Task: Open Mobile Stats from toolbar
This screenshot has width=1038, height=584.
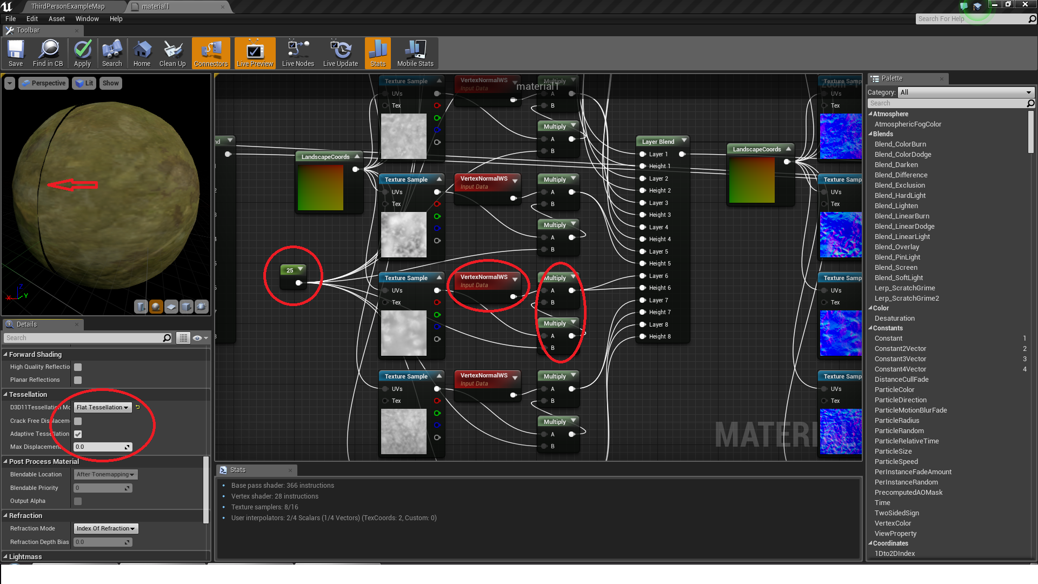Action: pos(415,53)
